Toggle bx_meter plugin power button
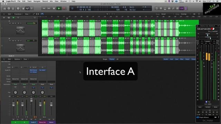 point(197,26)
